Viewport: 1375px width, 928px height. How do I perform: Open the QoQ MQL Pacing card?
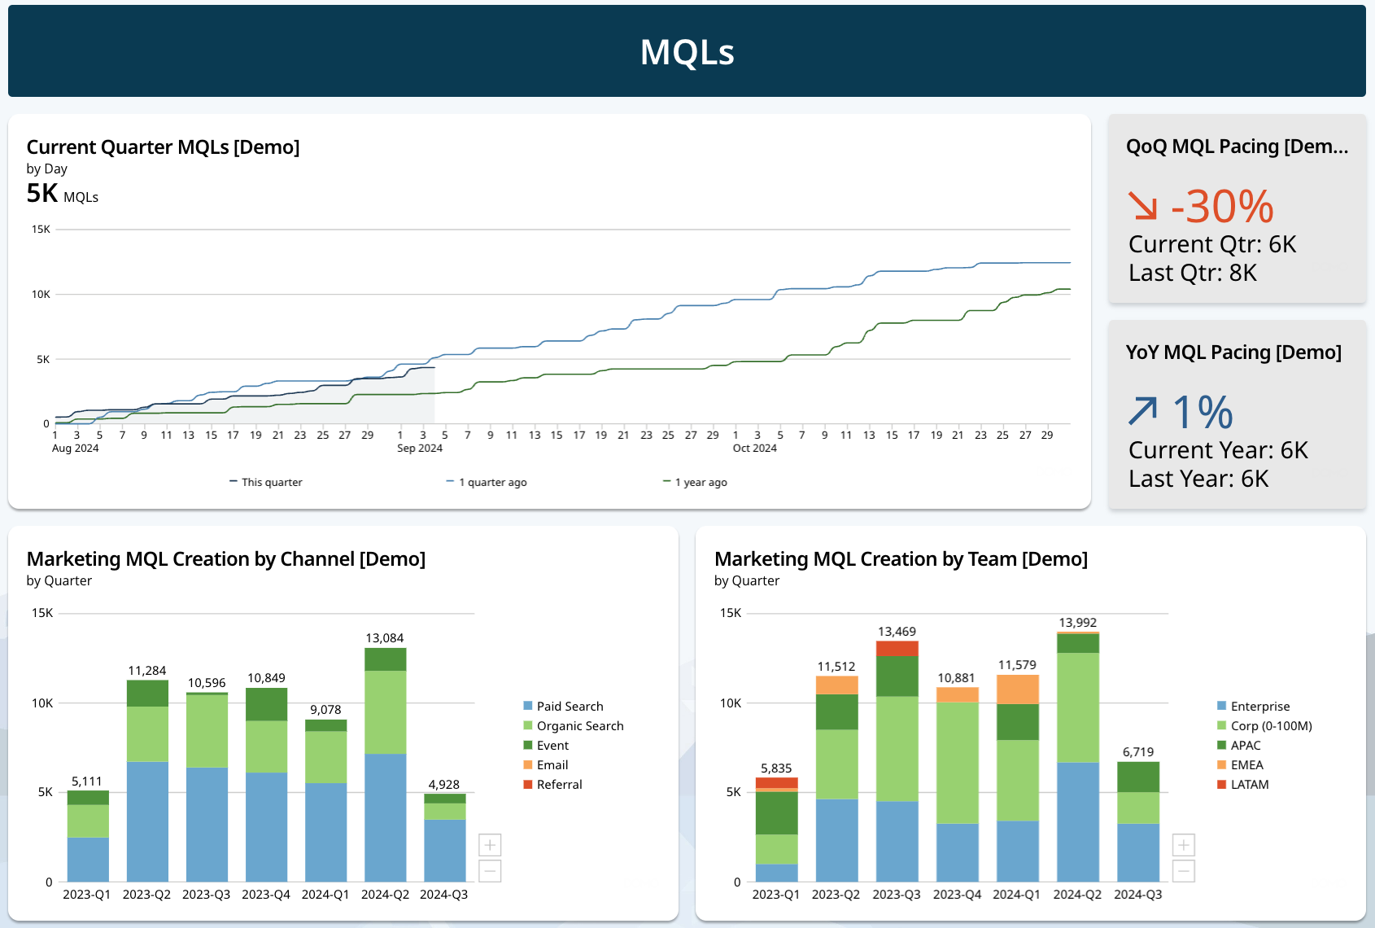point(1236,146)
